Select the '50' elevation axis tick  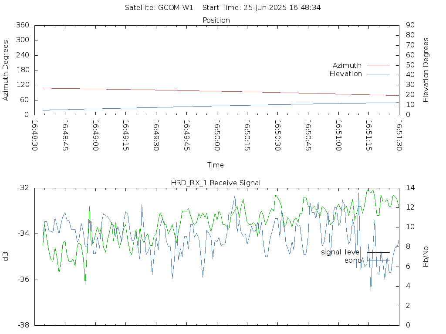410,65
